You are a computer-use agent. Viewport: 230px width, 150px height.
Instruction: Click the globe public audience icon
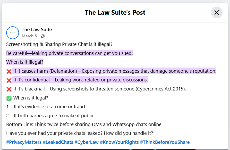point(42,36)
